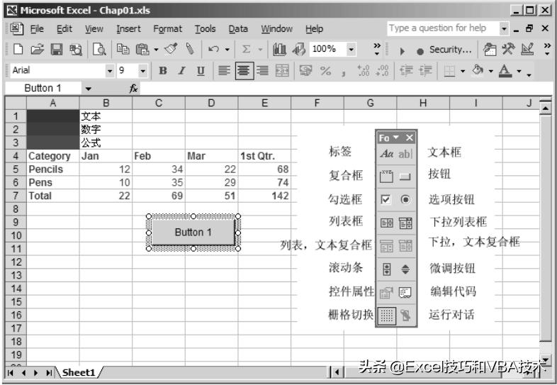Open Print Preview icon
This screenshot has height=385, width=557.
point(99,49)
